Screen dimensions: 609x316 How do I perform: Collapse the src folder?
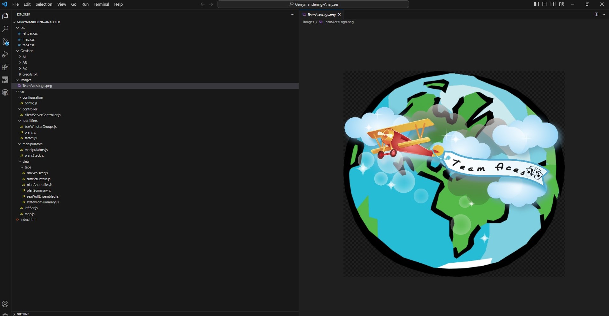pyautogui.click(x=22, y=92)
